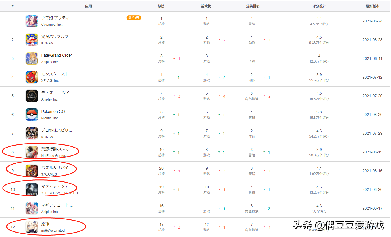This screenshot has height=237, width=391.
Task: Click the NetEase Games developer name
Action: [x=54, y=156]
